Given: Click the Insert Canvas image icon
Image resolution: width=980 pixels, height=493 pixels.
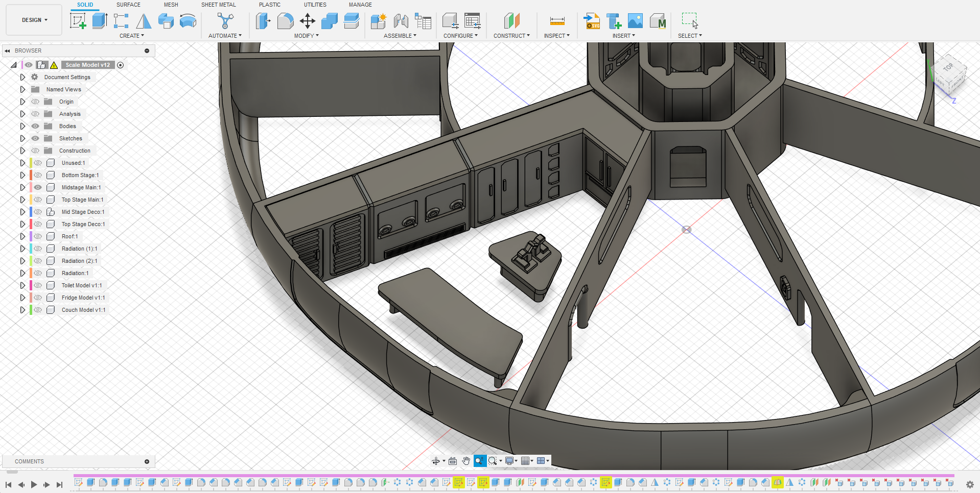Looking at the screenshot, I should 635,21.
